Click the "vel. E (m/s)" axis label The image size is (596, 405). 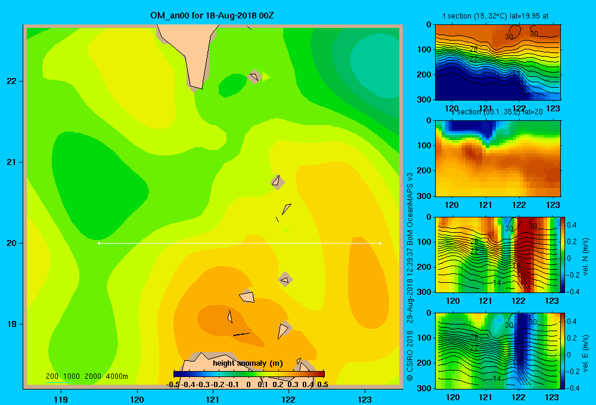point(585,353)
